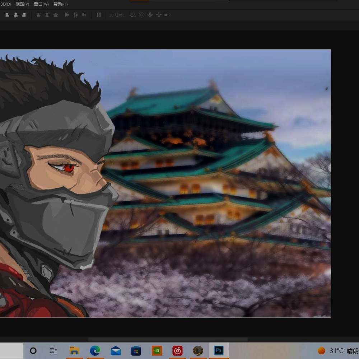Select the 3D roll mode icon
Screen dimensions: 359x359
[141, 15]
